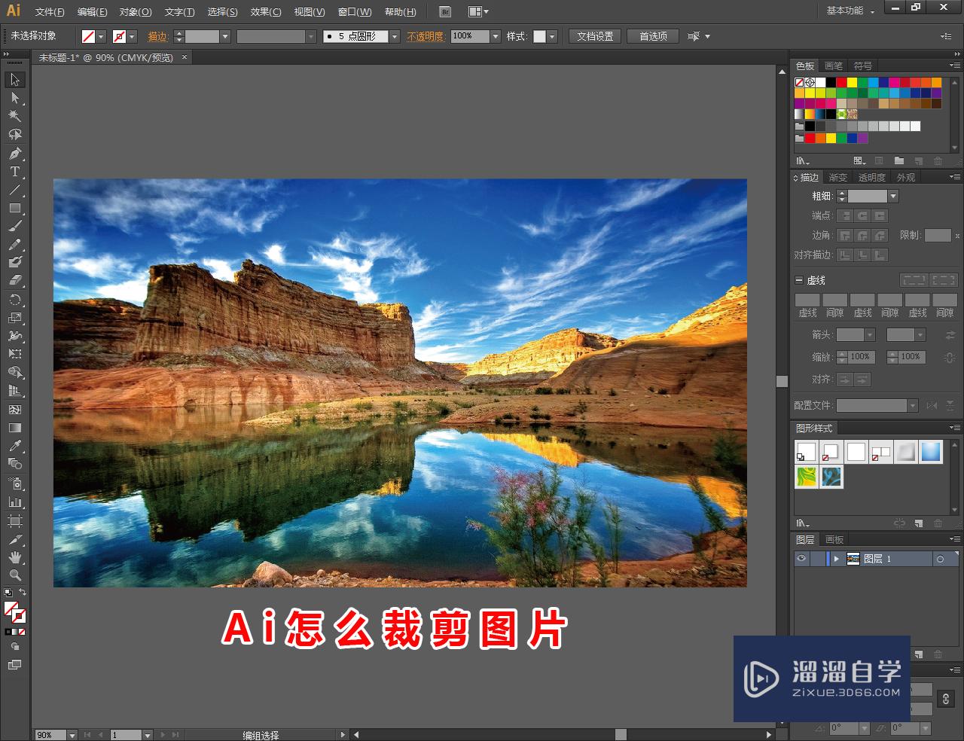964x741 pixels.
Task: Select the Eyedropper tool
Action: coord(15,446)
